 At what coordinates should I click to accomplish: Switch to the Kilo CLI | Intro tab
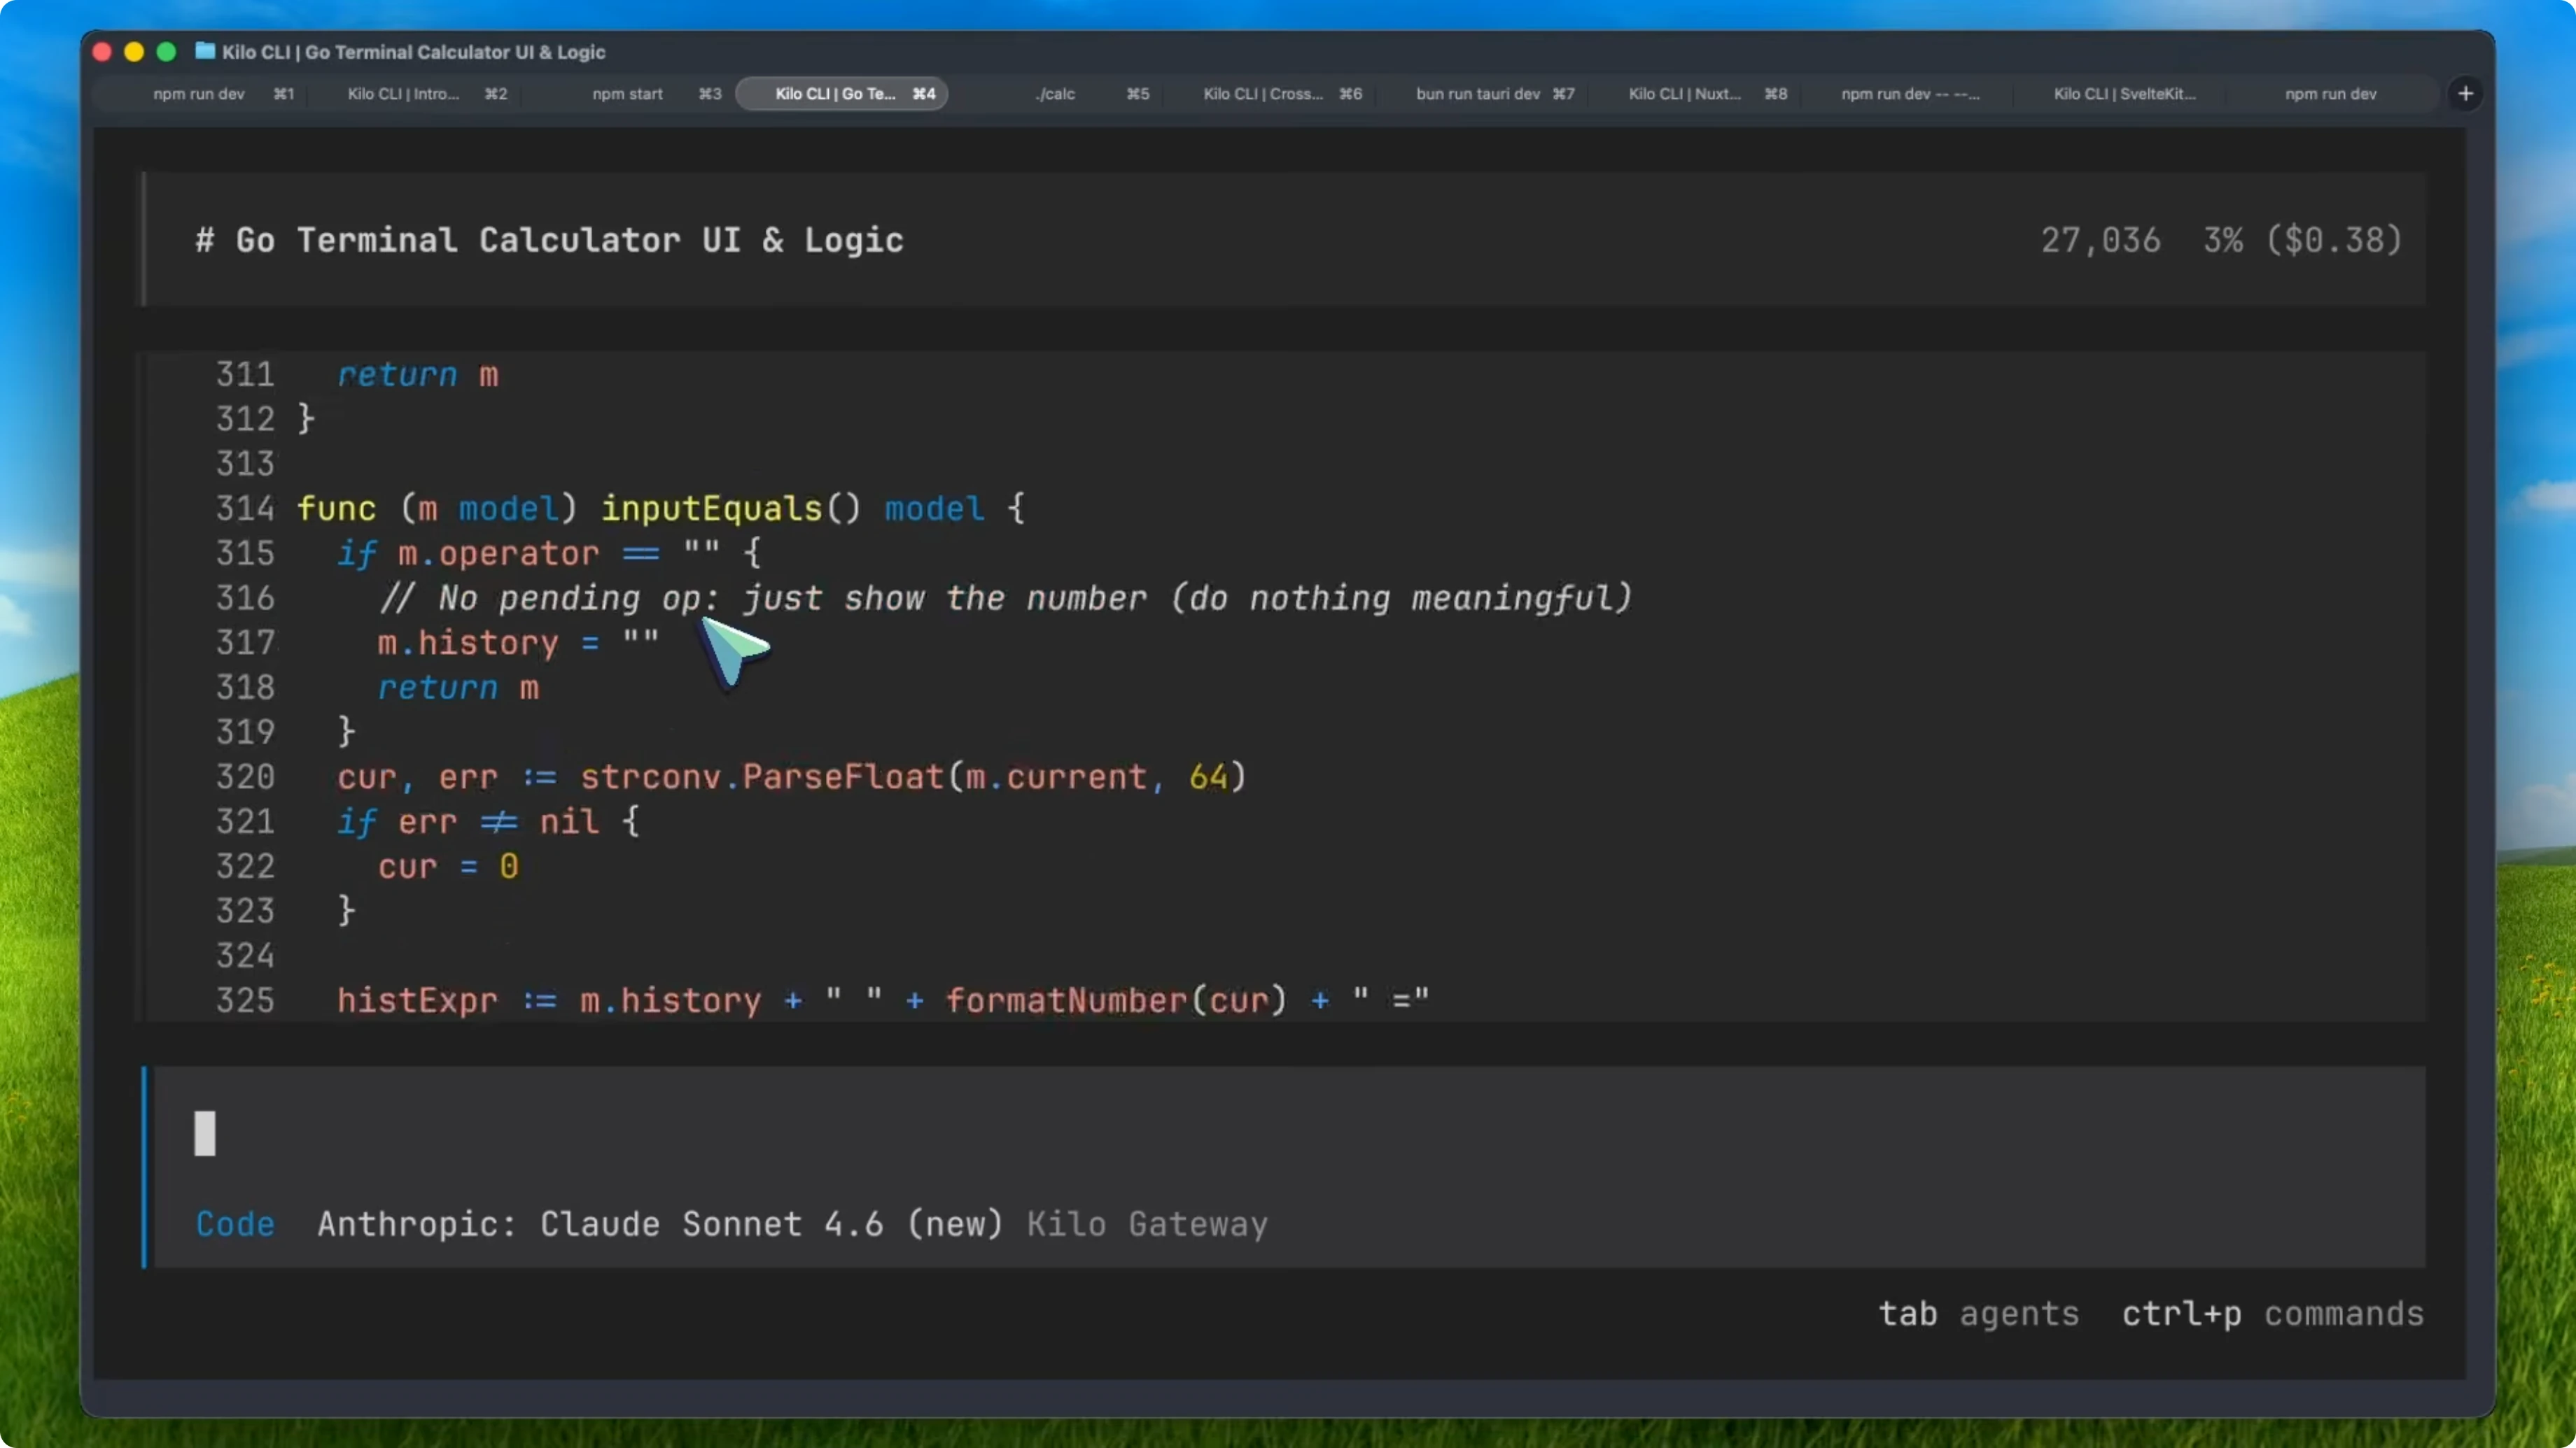coord(404,93)
